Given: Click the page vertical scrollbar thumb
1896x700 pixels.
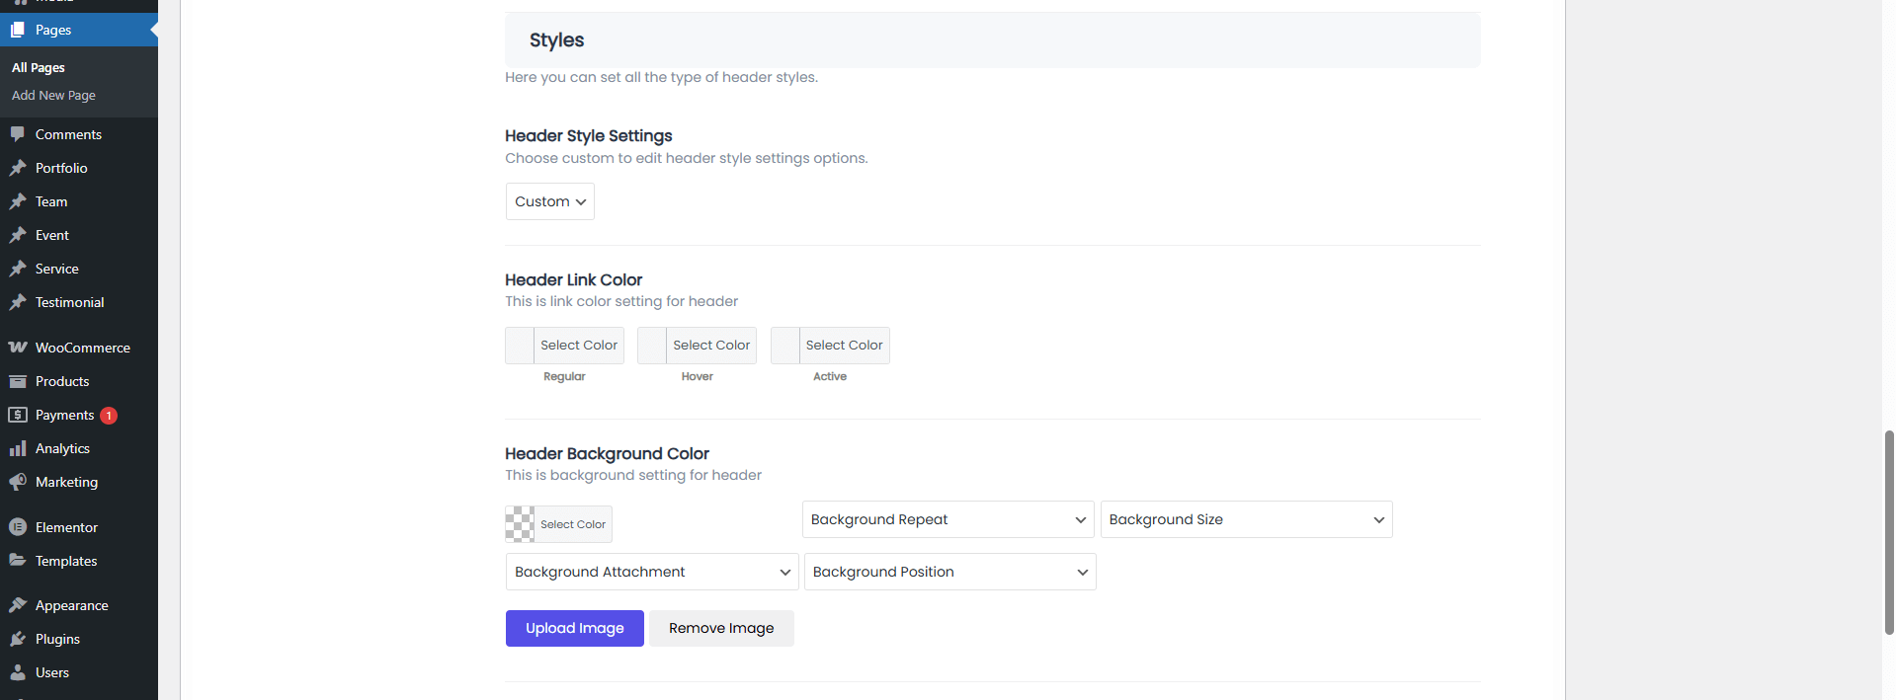Looking at the screenshot, I should 1889,531.
